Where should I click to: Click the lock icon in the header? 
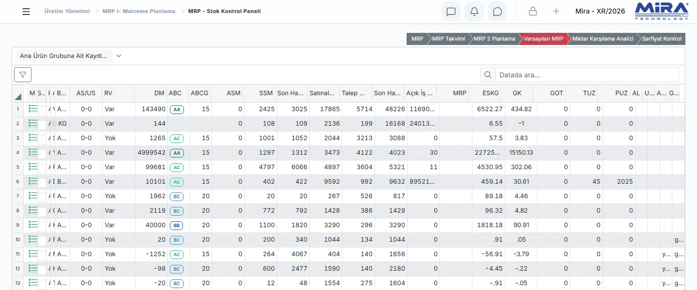[x=533, y=12]
